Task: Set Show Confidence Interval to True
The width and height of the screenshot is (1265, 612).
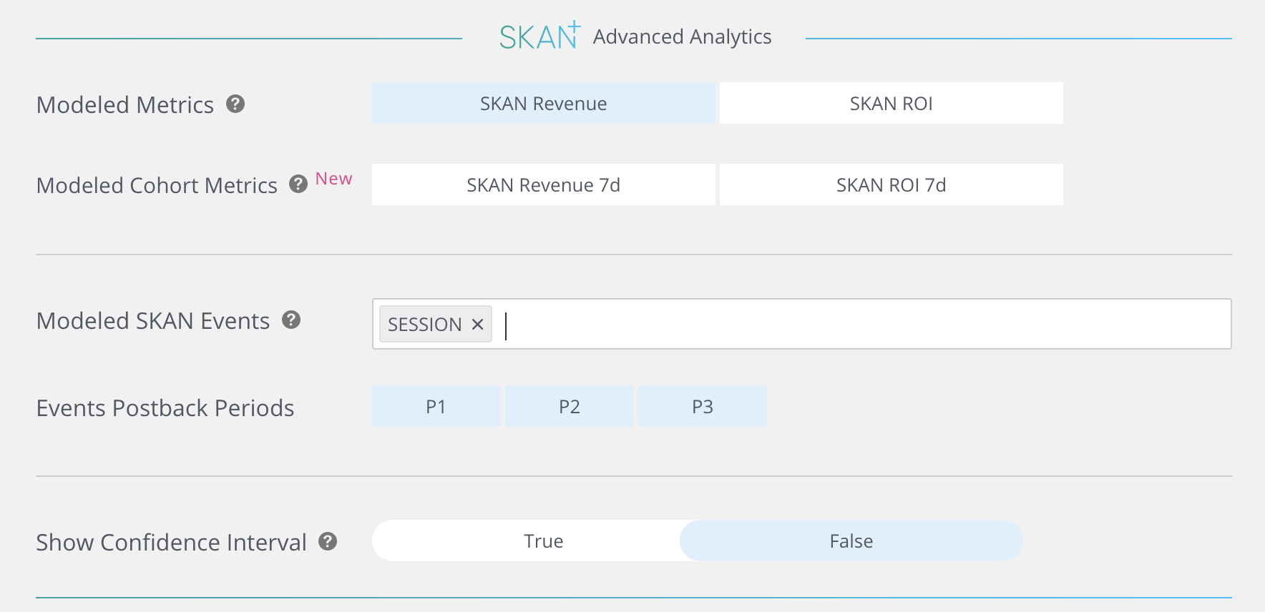Action: (x=543, y=541)
